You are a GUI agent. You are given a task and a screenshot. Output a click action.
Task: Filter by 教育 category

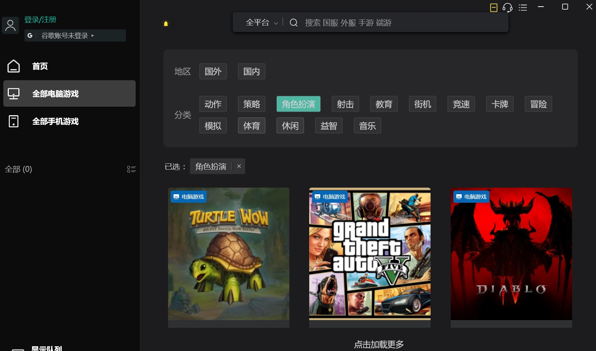[384, 104]
